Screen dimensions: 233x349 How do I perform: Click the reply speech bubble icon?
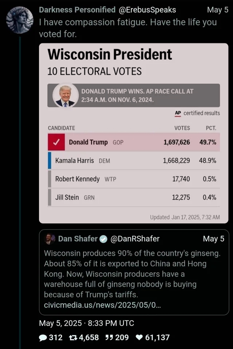click(43, 338)
